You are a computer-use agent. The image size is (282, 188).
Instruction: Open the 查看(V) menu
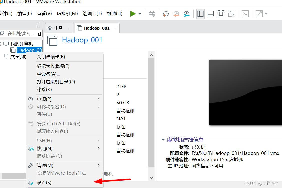(x=44, y=14)
